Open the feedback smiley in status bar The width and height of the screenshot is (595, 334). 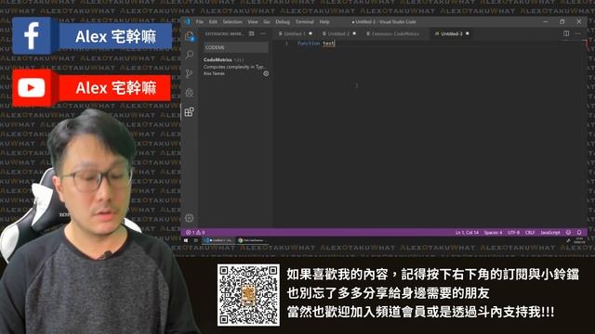click(x=568, y=233)
